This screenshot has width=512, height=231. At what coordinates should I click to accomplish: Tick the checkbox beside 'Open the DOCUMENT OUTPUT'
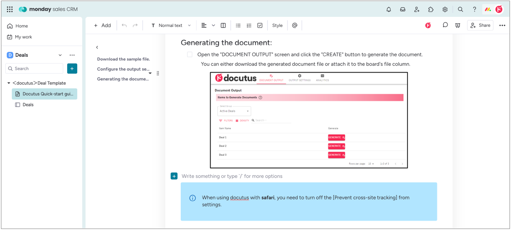tap(190, 55)
